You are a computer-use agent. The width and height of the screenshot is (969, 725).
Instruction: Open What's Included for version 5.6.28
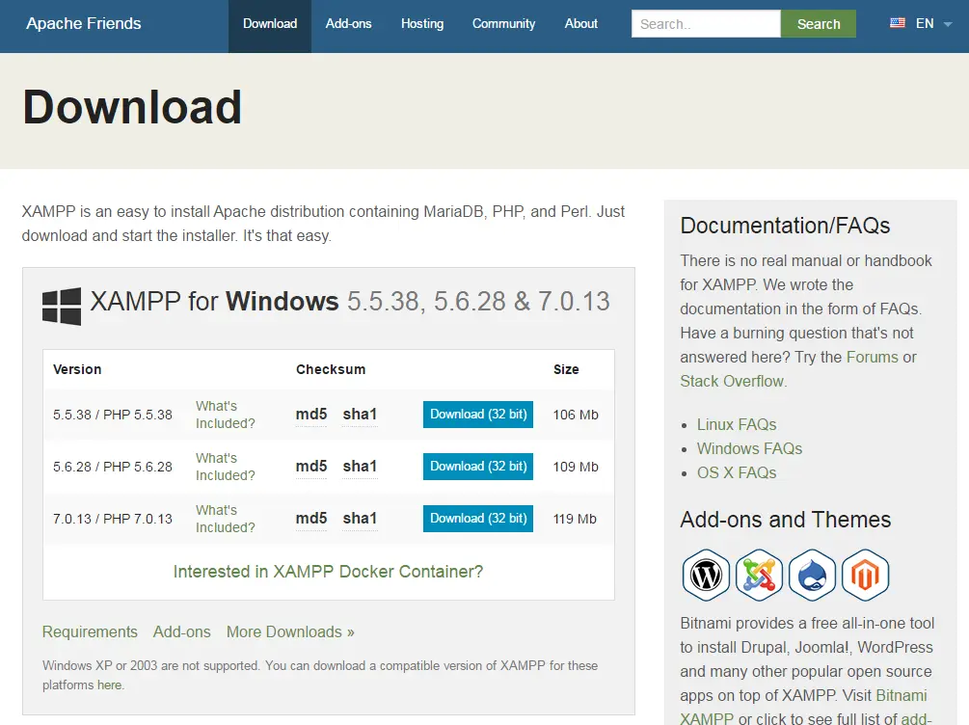point(226,467)
